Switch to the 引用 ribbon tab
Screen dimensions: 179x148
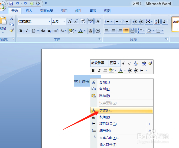[64, 11]
